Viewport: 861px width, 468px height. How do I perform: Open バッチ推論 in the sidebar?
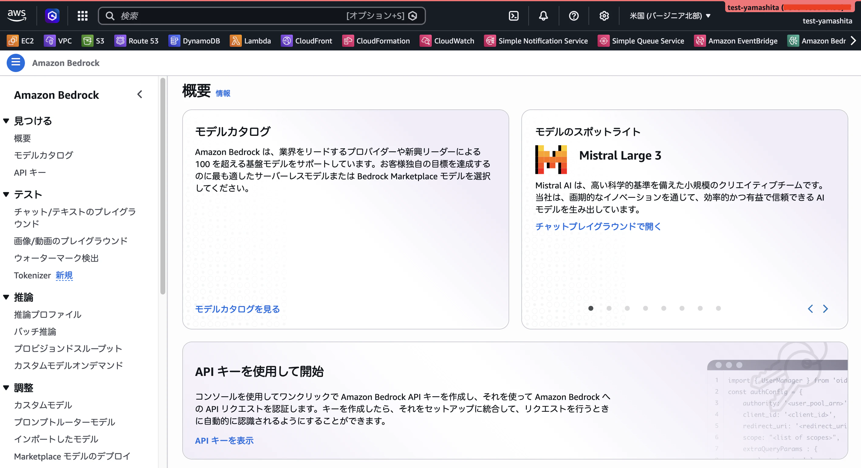point(35,331)
